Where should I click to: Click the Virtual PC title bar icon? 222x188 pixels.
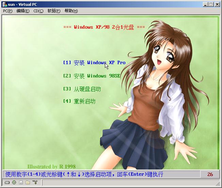pos(5,4)
